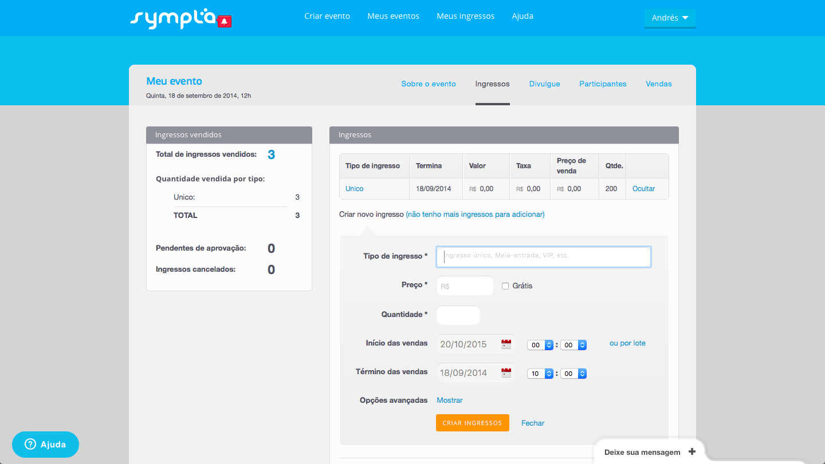Screen dimensions: 825x464
Task: Open Término das vendas hour dropdown
Action: 540,374
